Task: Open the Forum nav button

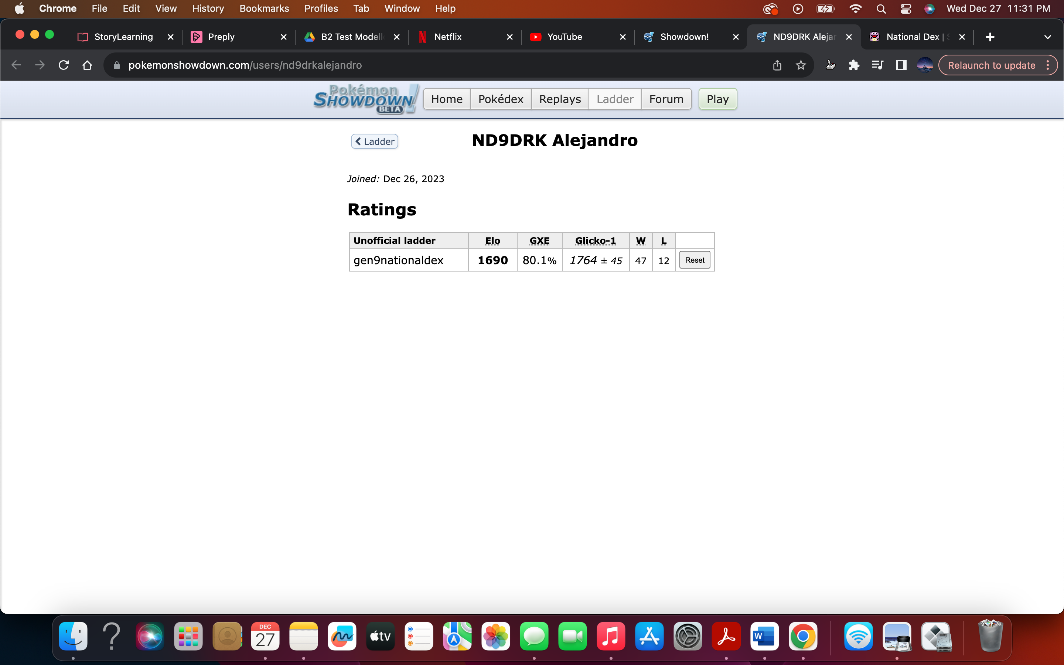Action: (666, 99)
